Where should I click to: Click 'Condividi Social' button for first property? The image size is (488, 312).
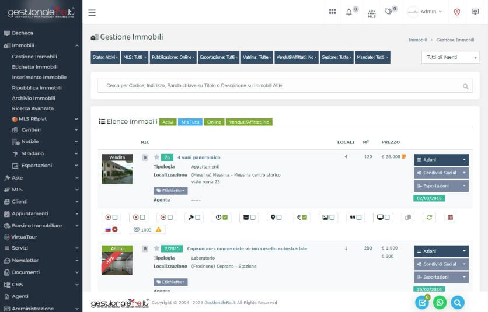click(x=441, y=173)
